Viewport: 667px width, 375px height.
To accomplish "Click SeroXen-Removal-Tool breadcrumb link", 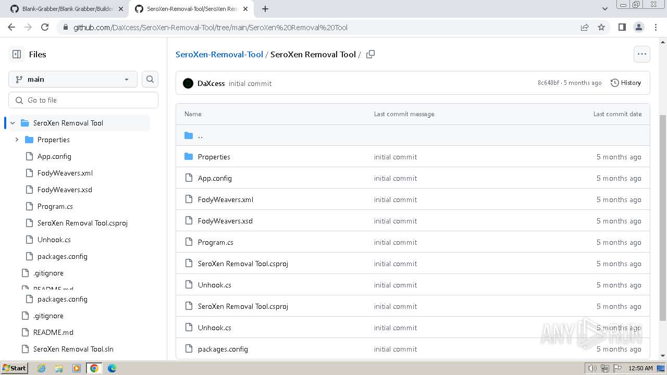I will [219, 54].
